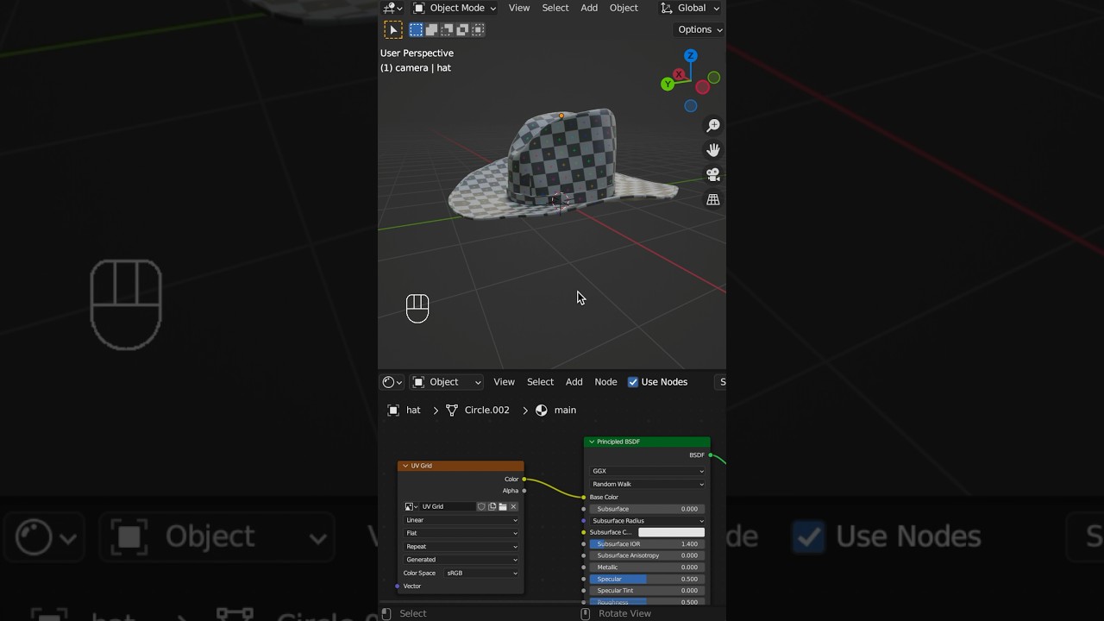Open the Select menu in 3D viewport
This screenshot has width=1104, height=621.
click(x=555, y=8)
